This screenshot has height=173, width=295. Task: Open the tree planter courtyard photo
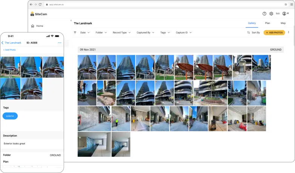tap(210, 93)
